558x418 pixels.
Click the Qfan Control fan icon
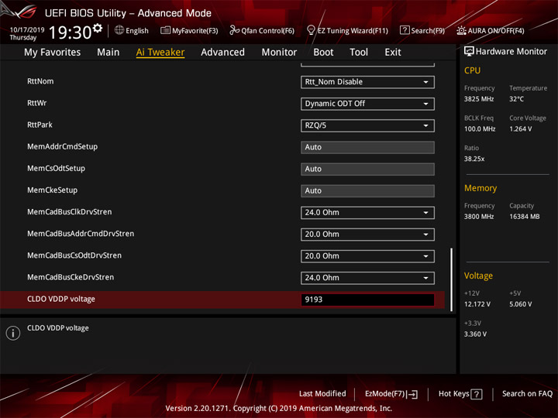234,30
